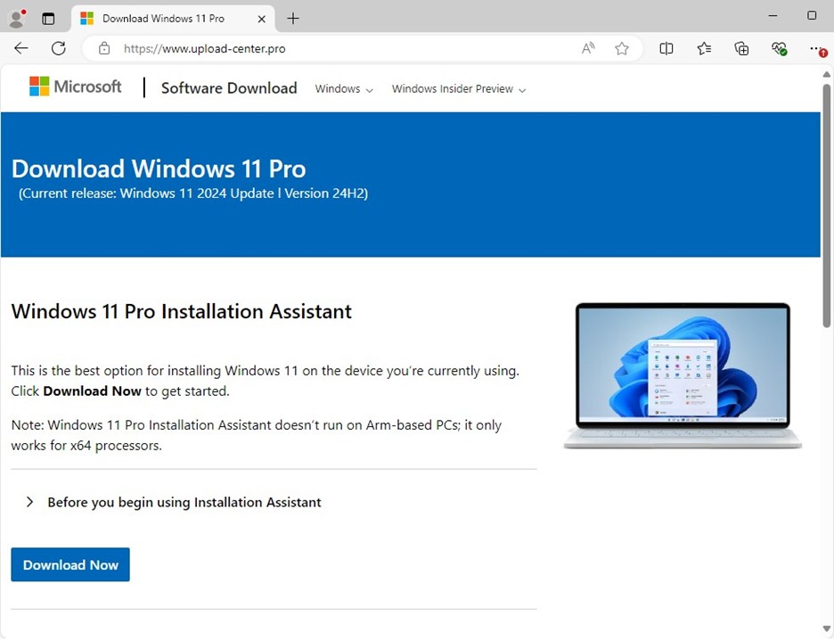This screenshot has height=641, width=834.
Task: Add this page to favorites star
Action: (621, 48)
